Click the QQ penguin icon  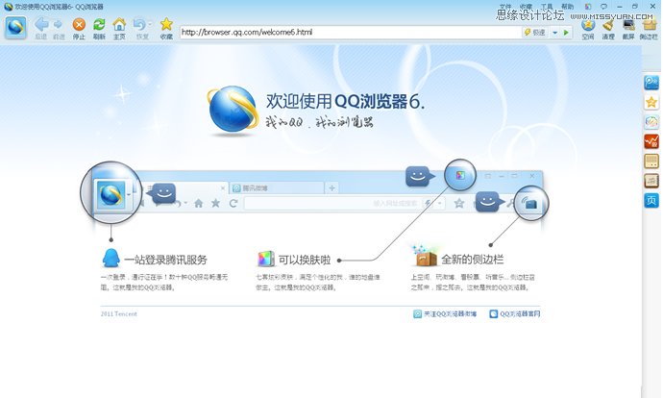coord(110,258)
